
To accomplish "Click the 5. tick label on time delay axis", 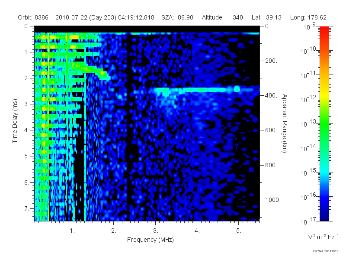I will [x=27, y=156].
